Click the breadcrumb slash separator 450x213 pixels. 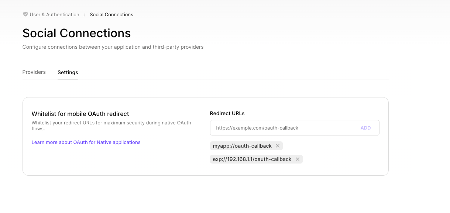click(84, 14)
